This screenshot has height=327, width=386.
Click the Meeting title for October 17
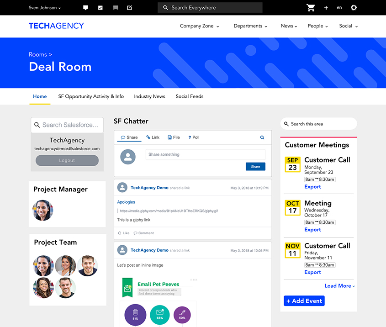pos(318,203)
